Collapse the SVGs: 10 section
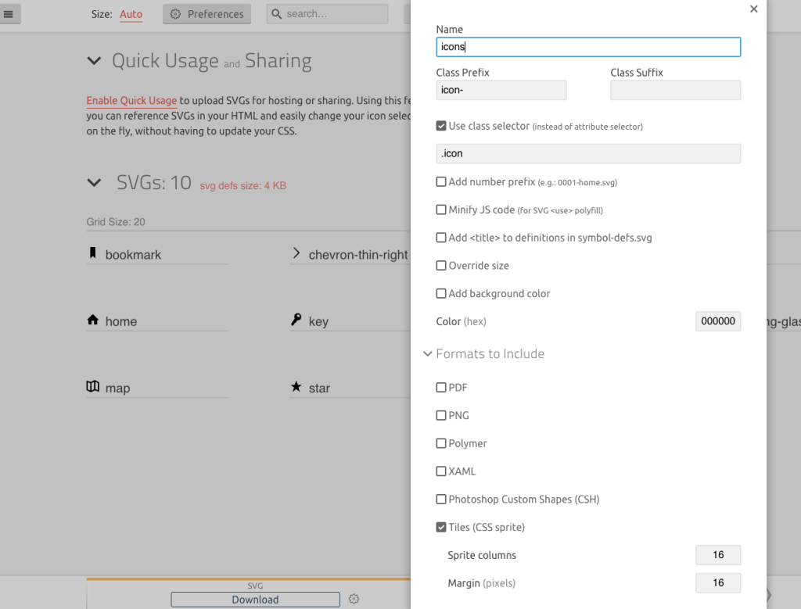 coord(94,183)
